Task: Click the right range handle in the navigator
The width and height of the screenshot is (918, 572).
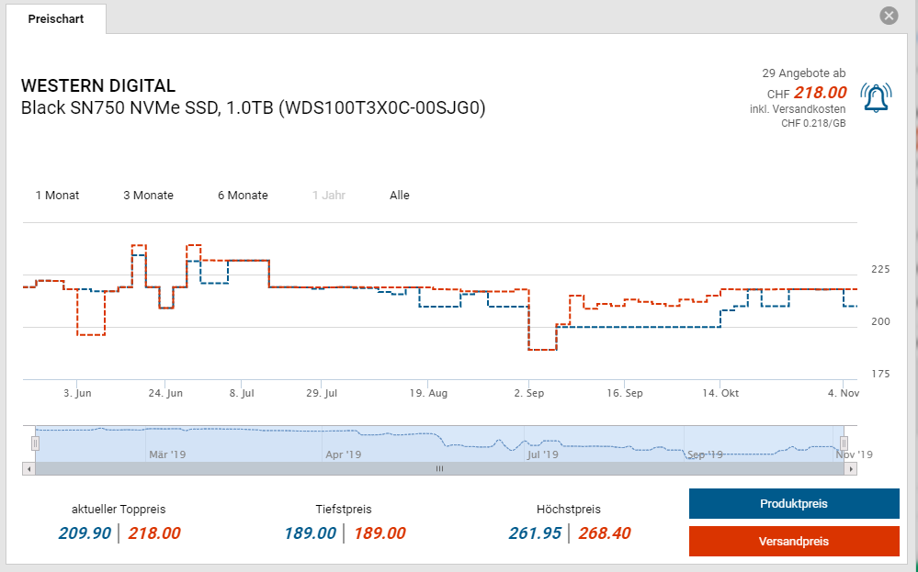Action: tap(842, 443)
